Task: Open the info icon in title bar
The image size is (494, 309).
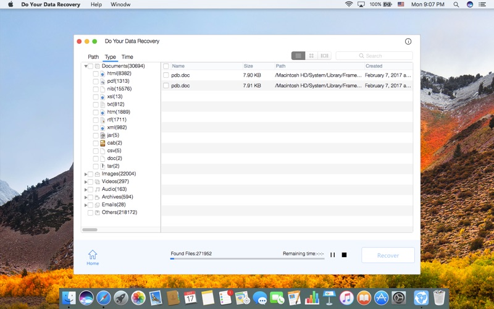Action: tap(408, 41)
